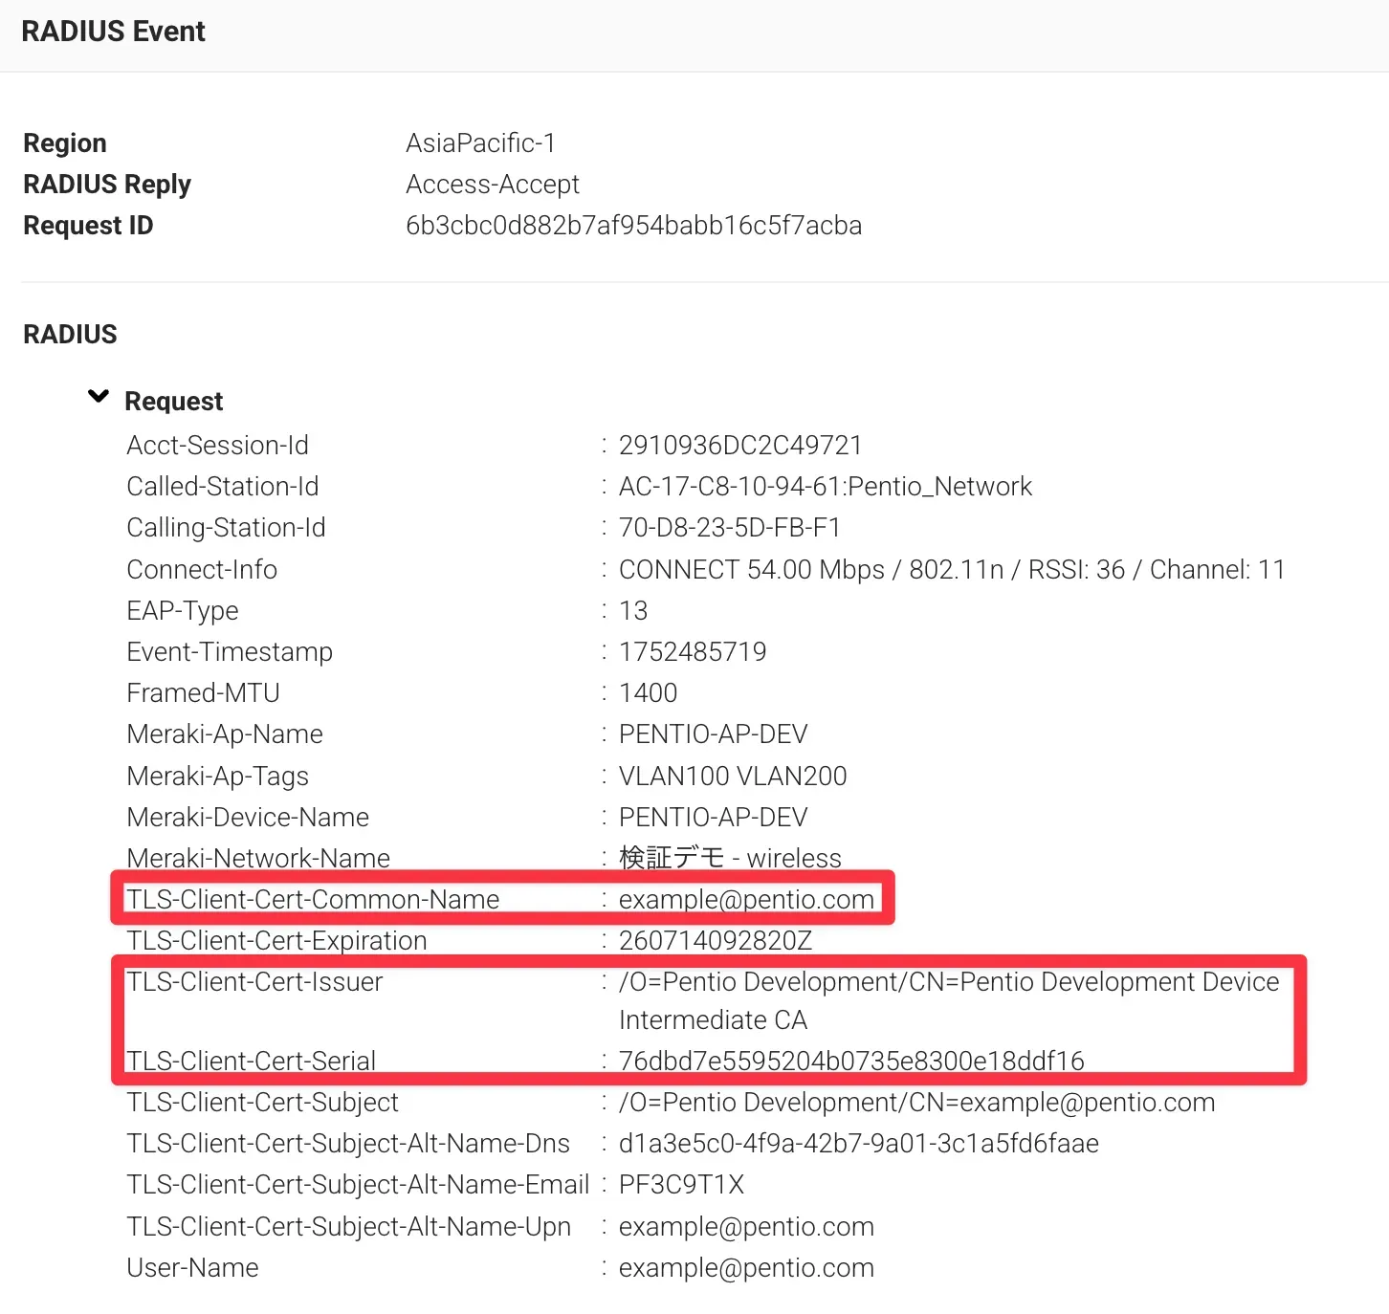
Task: Click the Meraki-Network-Name value
Action: [730, 858]
